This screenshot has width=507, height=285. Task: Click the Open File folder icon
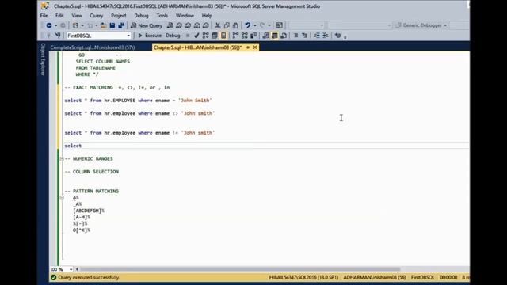coord(104,25)
